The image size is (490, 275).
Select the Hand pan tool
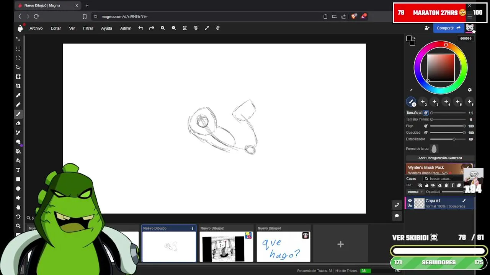pos(18,207)
